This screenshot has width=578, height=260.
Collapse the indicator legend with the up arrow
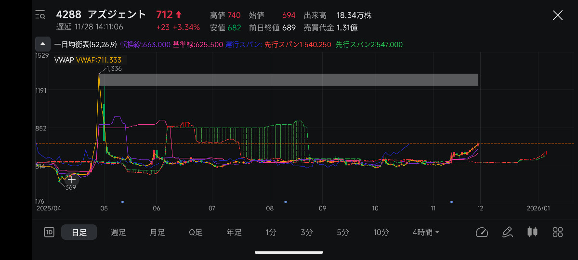click(x=43, y=44)
